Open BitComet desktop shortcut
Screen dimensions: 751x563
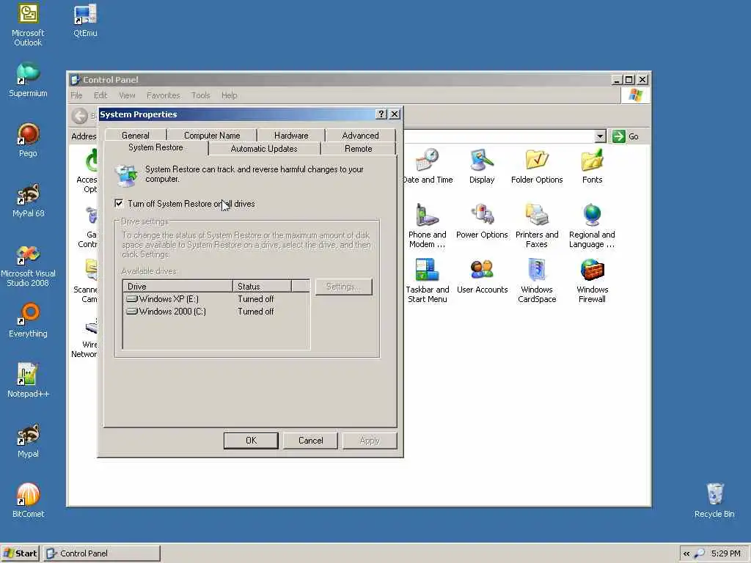[28, 501]
